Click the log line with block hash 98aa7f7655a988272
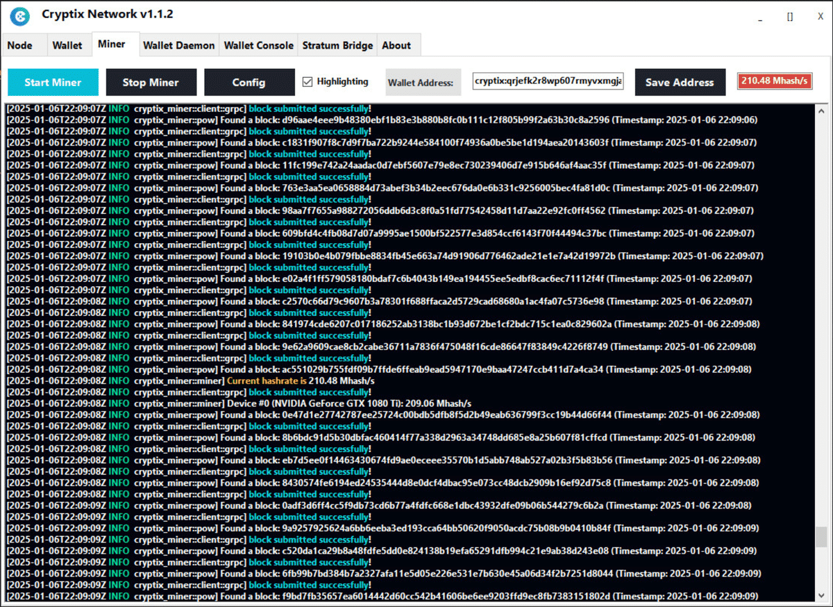Screen dimensions: 833x607 coord(380,210)
